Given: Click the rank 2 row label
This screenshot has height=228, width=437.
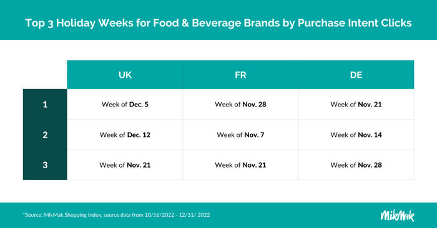Looking at the screenshot, I should click(x=45, y=135).
